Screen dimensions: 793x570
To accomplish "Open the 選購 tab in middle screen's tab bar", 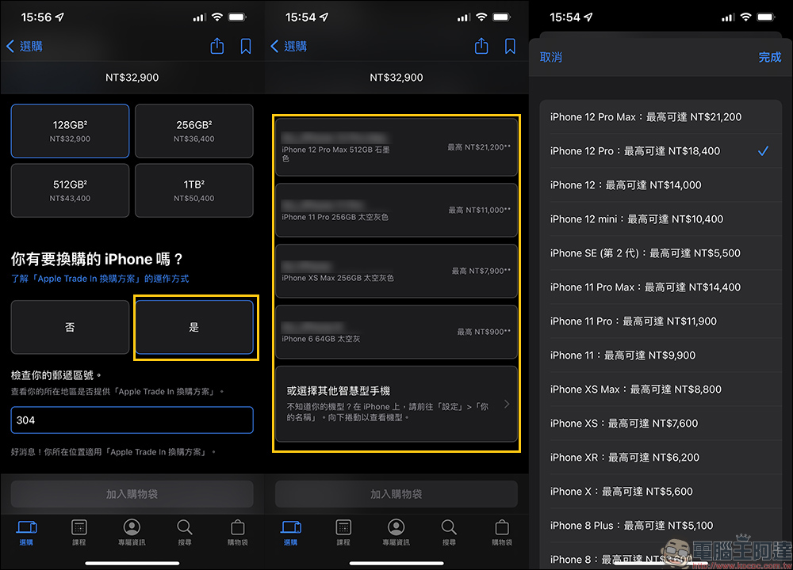I will click(291, 533).
